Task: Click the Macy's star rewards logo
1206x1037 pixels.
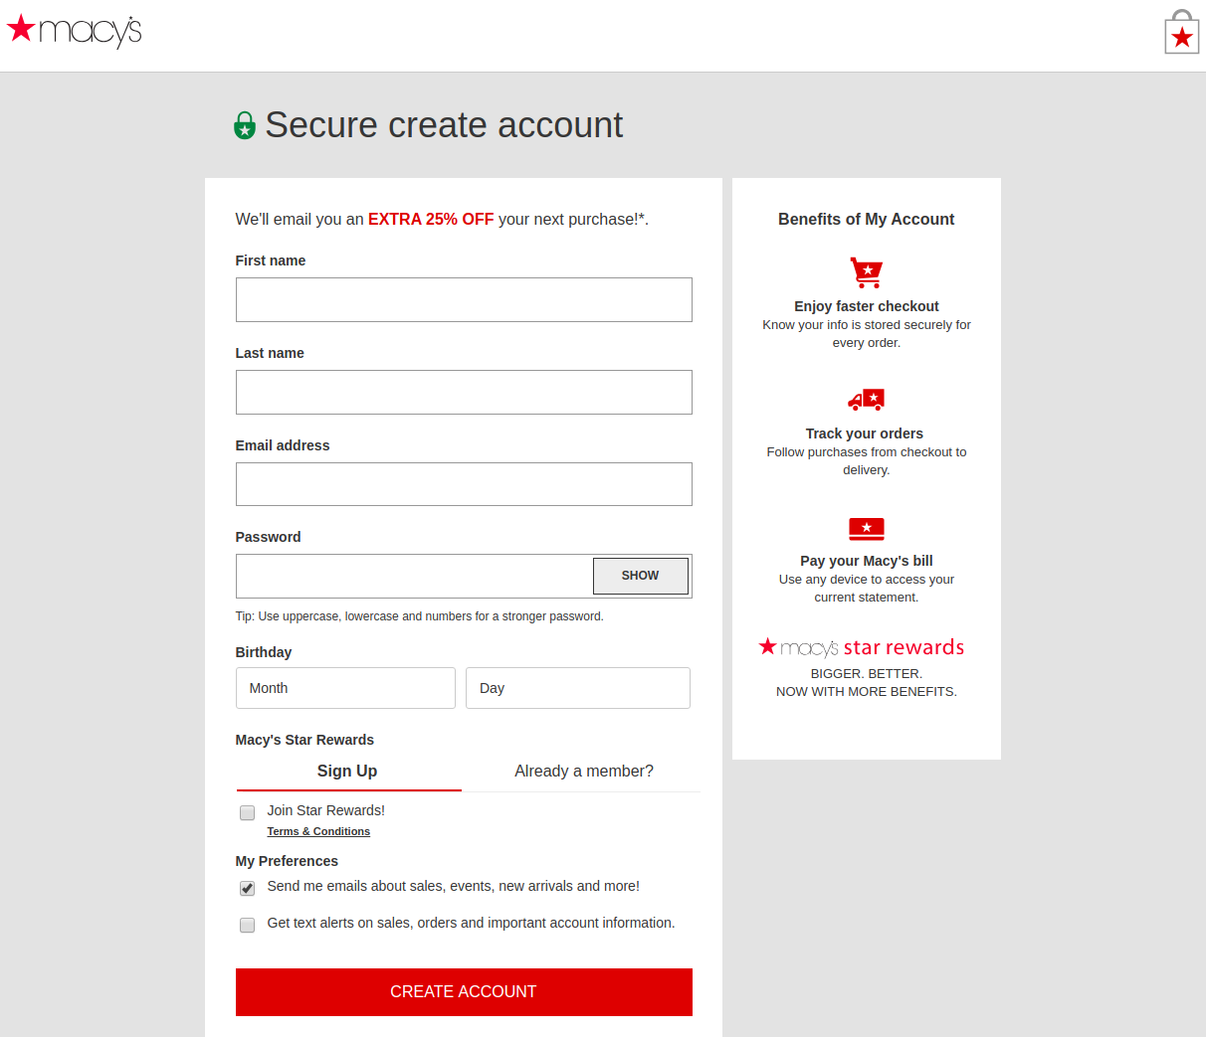Action: [862, 648]
